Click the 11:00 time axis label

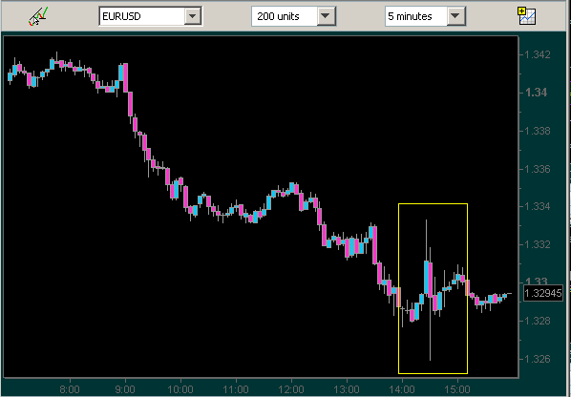click(x=236, y=389)
